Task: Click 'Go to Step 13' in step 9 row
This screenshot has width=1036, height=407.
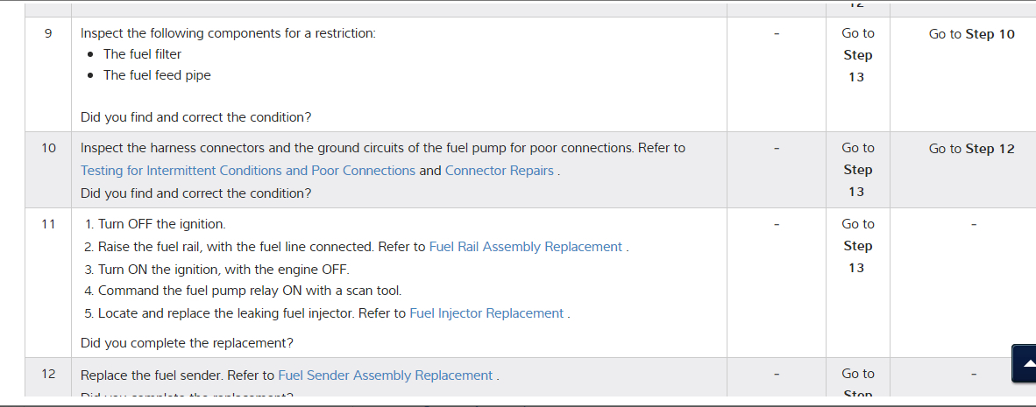Action: (857, 55)
